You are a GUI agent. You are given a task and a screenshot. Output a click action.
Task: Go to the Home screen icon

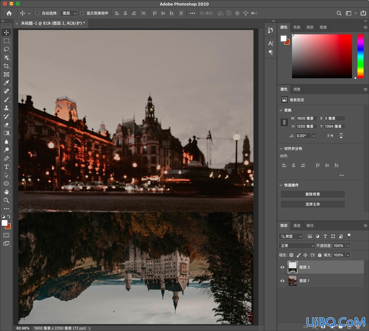pos(9,13)
